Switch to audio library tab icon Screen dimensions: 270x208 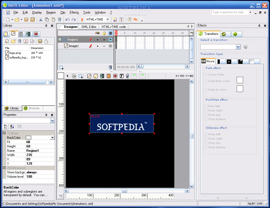pyautogui.click(x=6, y=34)
